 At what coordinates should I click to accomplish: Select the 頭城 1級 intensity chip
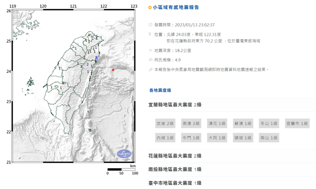[x=243, y=138]
